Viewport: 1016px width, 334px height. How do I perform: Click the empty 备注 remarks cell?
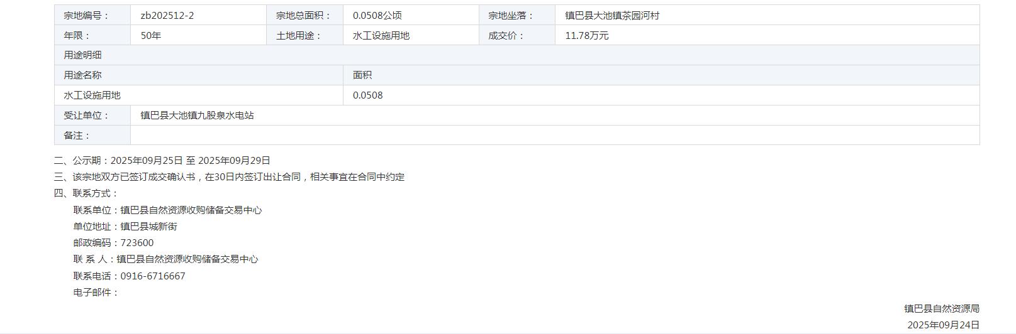554,136
